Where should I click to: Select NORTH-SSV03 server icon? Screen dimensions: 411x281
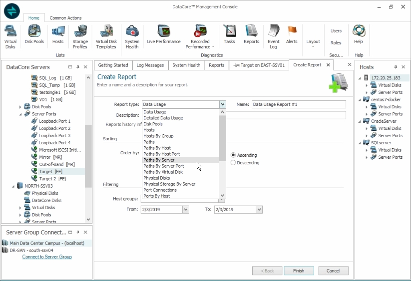pyautogui.click(x=20, y=186)
